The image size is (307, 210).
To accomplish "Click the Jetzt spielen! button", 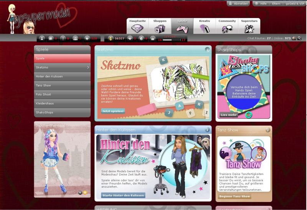I will 113,111.
